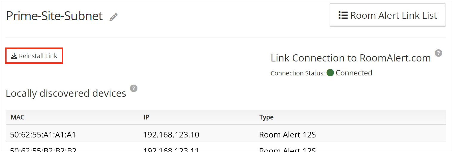Click the Connected status text
This screenshot has width=453, height=152.
[354, 73]
